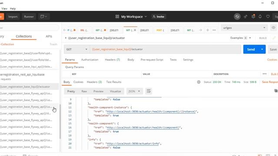Switch response view to Raw

tap(84, 91)
